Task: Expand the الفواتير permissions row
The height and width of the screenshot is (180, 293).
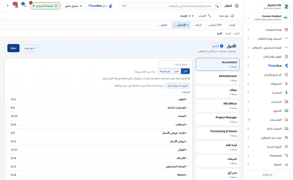Action: [x=98, y=150]
